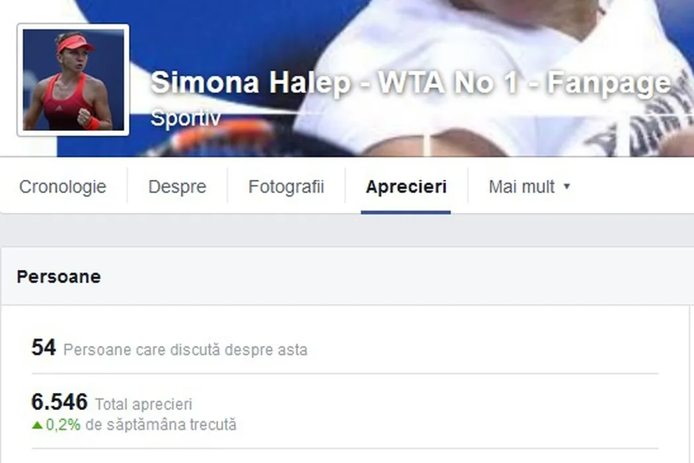This screenshot has height=463, width=694.
Task: Click the number 54 people talking count
Action: click(x=44, y=347)
